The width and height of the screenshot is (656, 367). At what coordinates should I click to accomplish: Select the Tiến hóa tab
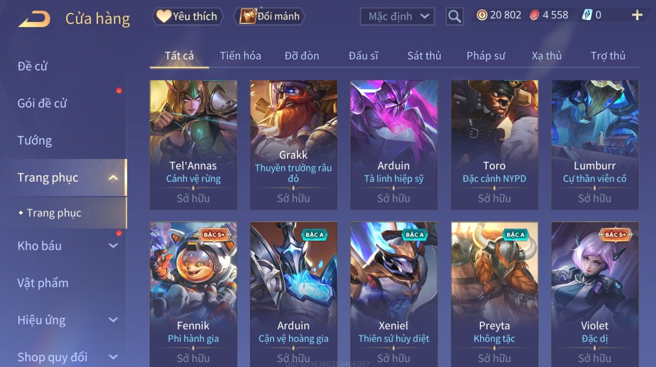240,56
